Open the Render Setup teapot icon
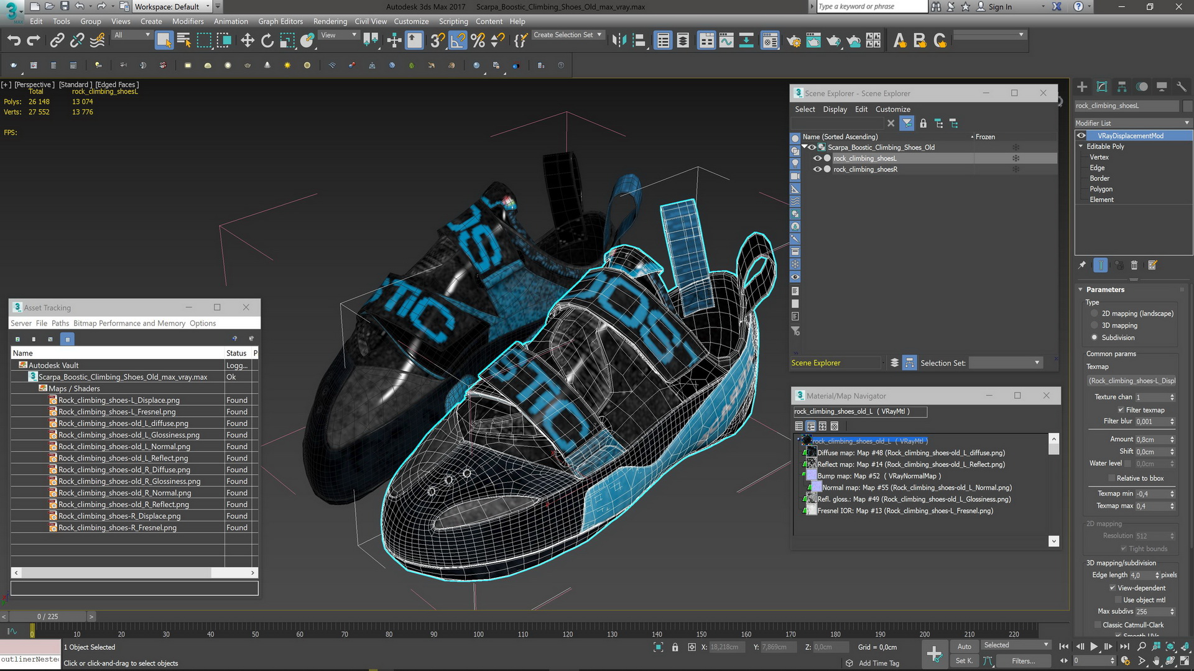Screen dimensions: 1194x671 pyautogui.click(x=794, y=41)
